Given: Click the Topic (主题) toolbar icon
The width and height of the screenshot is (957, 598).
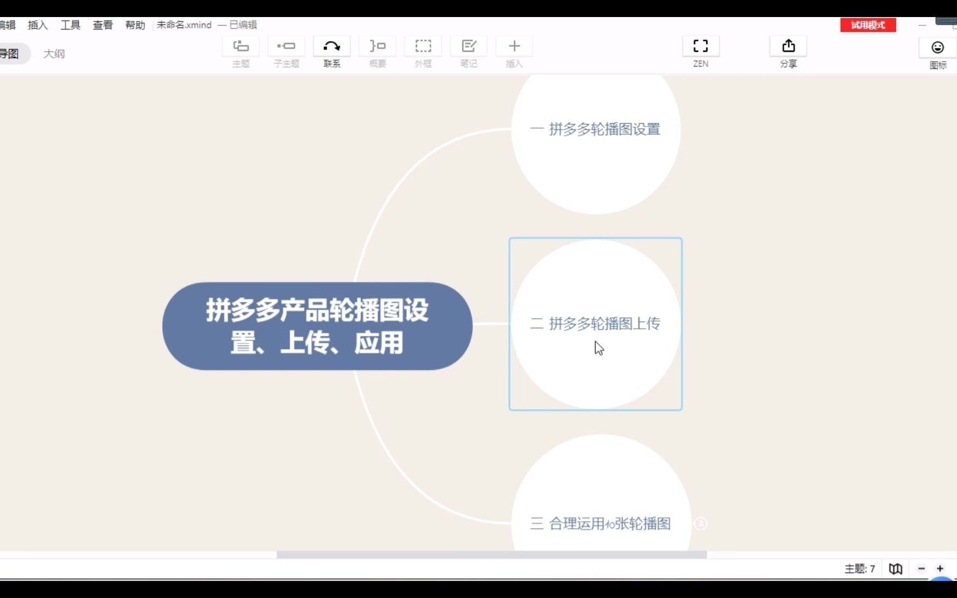Looking at the screenshot, I should coord(241,46).
